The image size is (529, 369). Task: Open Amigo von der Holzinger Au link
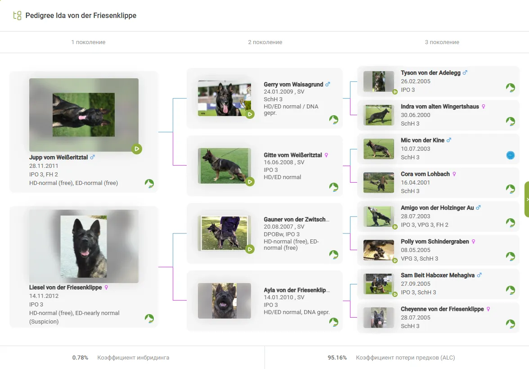point(437,208)
